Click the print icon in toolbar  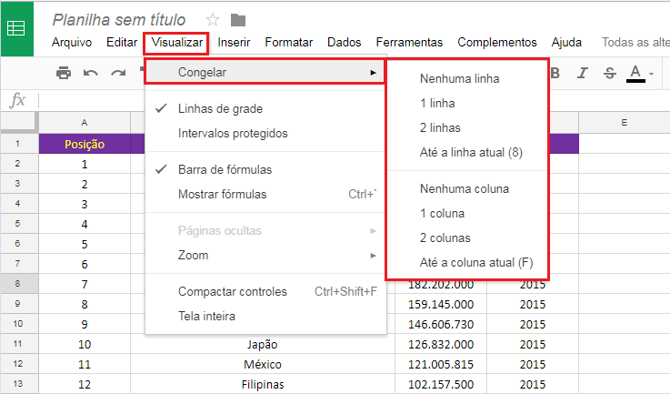(x=64, y=73)
